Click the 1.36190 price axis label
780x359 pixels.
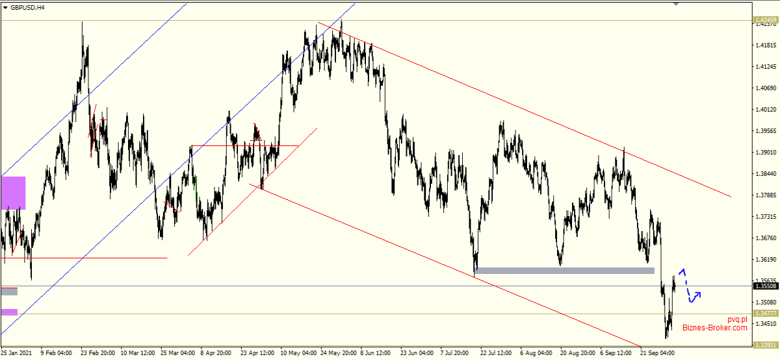click(x=767, y=260)
